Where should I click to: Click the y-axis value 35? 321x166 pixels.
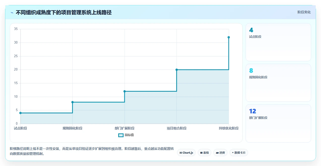(x=16, y=29)
